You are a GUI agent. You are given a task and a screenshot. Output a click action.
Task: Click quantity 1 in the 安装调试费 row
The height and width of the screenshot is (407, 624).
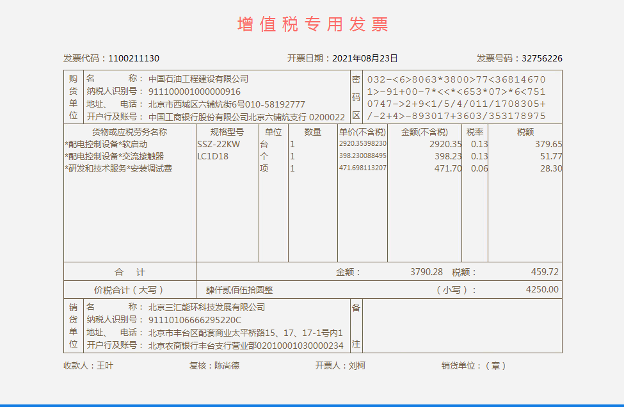tap(292, 169)
